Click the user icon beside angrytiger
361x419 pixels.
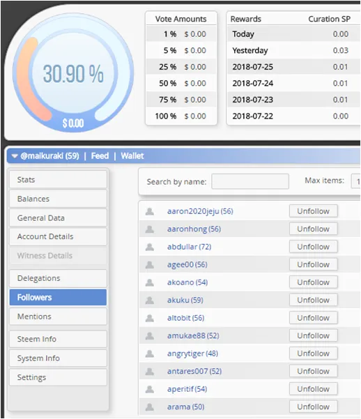tap(150, 353)
